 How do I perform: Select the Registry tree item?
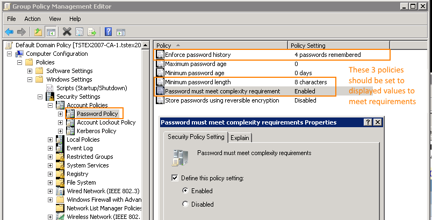click(x=77, y=174)
